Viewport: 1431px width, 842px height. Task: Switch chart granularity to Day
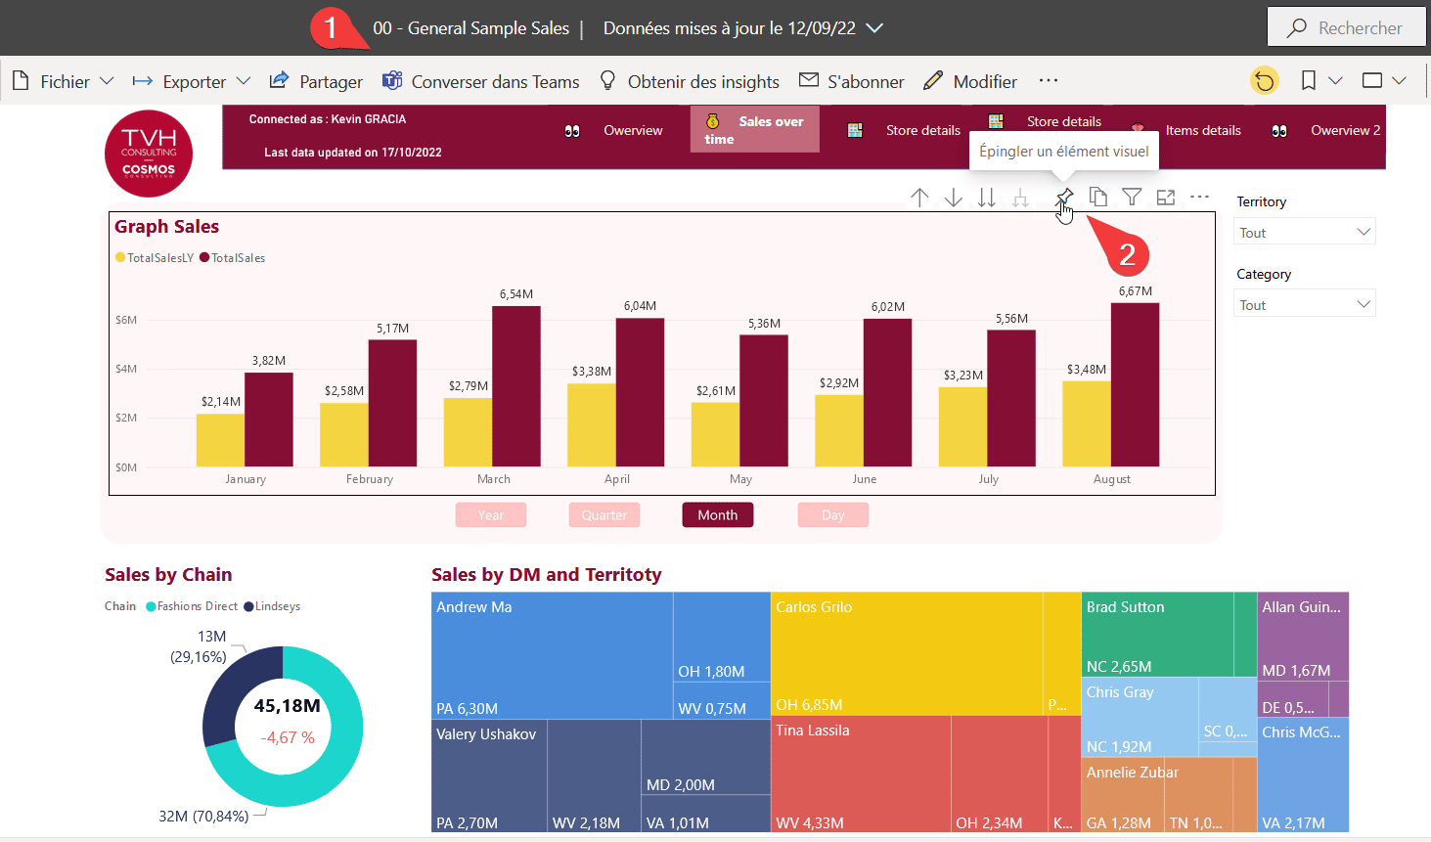coord(832,515)
